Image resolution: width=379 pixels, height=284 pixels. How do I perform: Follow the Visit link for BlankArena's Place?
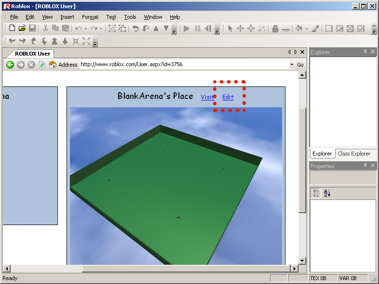[x=207, y=97]
